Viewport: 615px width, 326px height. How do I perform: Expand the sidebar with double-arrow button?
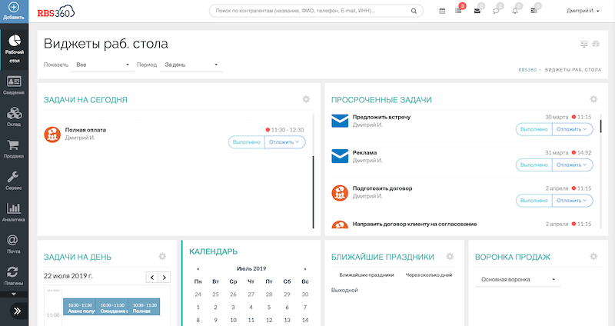pyautogui.click(x=14, y=310)
